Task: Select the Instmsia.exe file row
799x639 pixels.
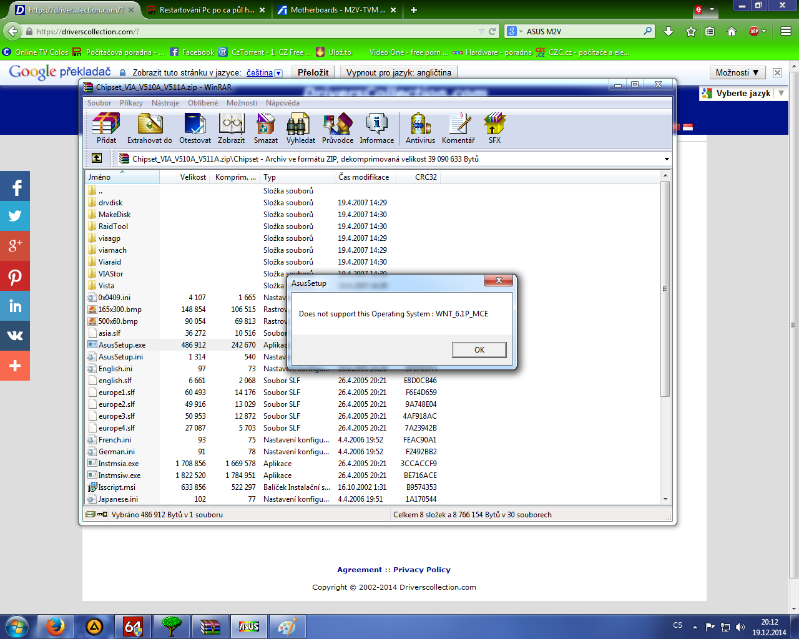Action: 262,464
